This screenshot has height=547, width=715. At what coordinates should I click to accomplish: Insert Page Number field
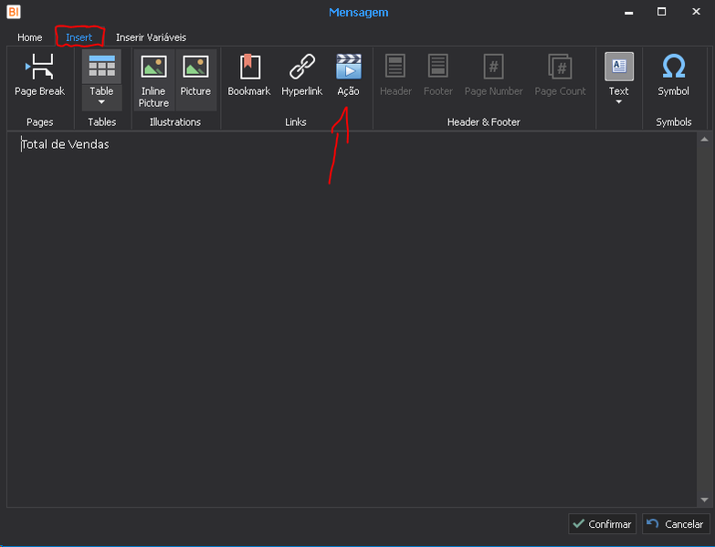tap(493, 75)
